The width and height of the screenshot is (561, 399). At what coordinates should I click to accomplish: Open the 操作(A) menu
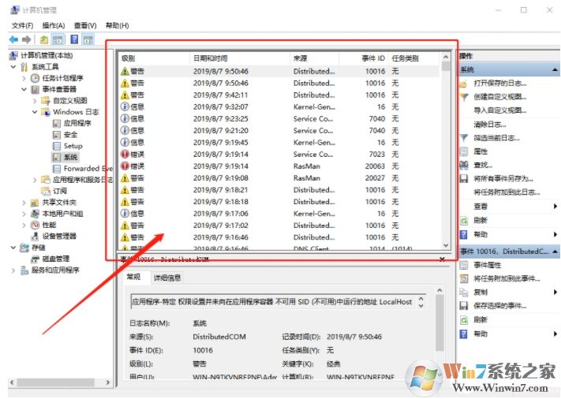(54, 25)
